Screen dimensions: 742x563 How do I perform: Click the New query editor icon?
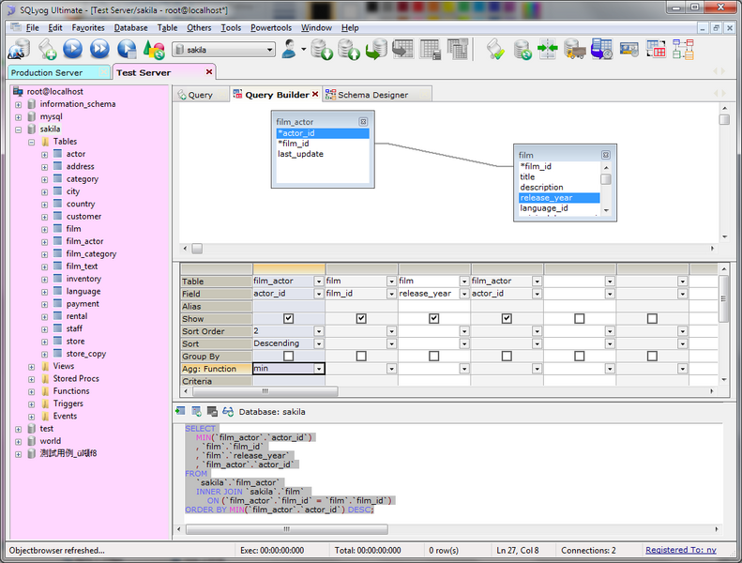click(47, 49)
